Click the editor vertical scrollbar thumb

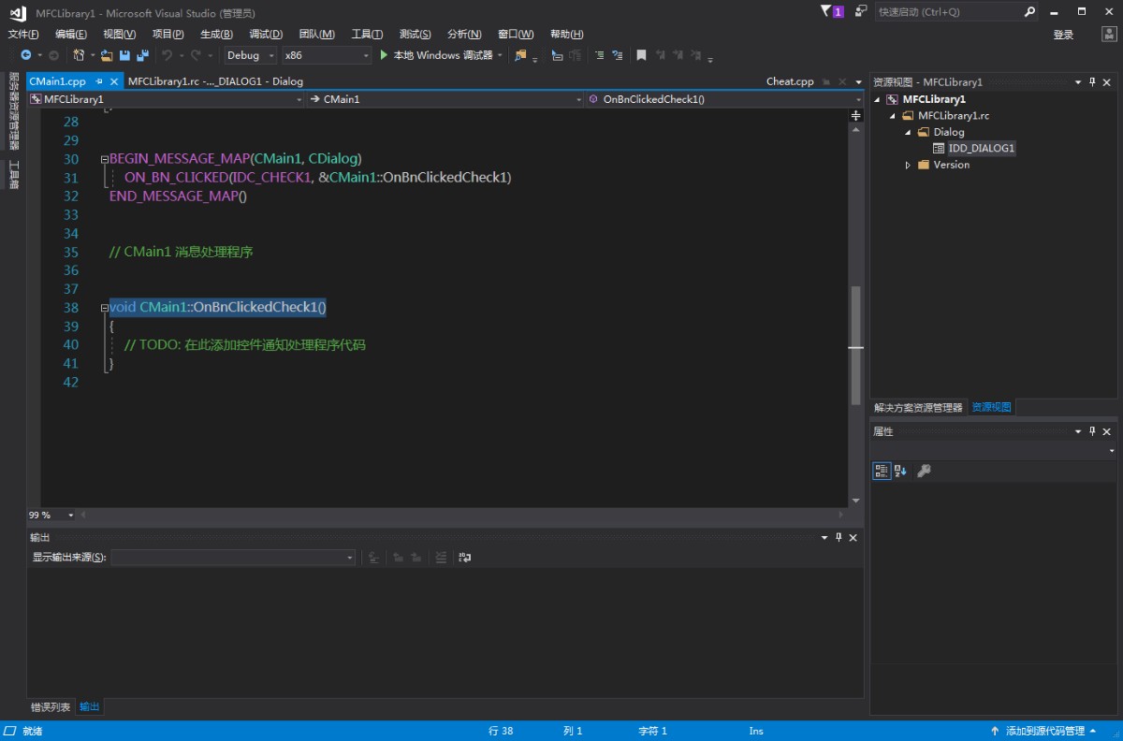click(855, 346)
